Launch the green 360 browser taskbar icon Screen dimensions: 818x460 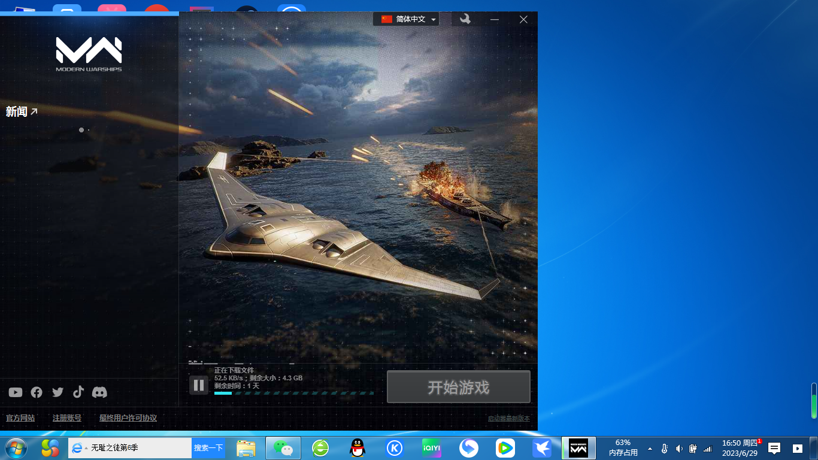coord(320,448)
